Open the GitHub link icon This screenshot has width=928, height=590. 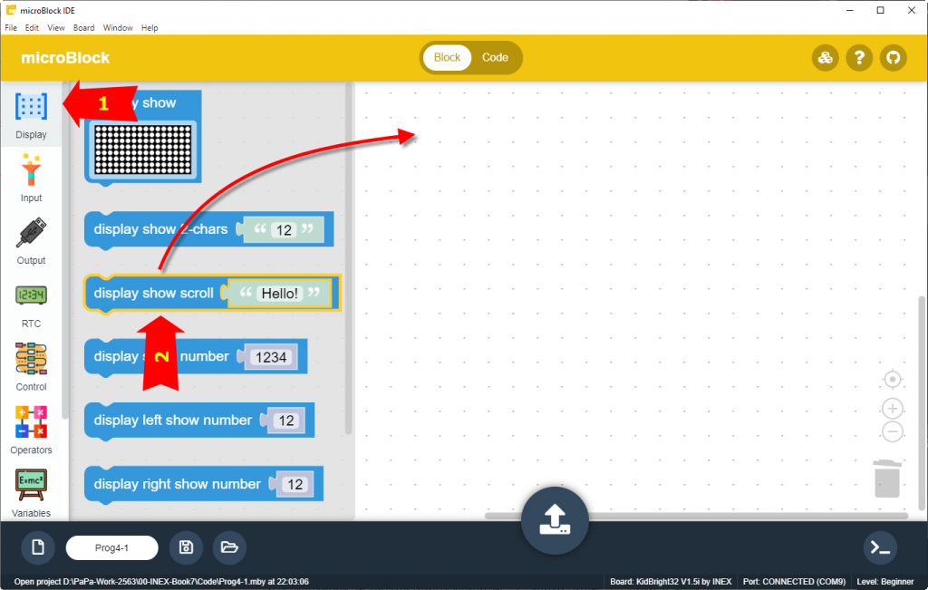pos(893,57)
